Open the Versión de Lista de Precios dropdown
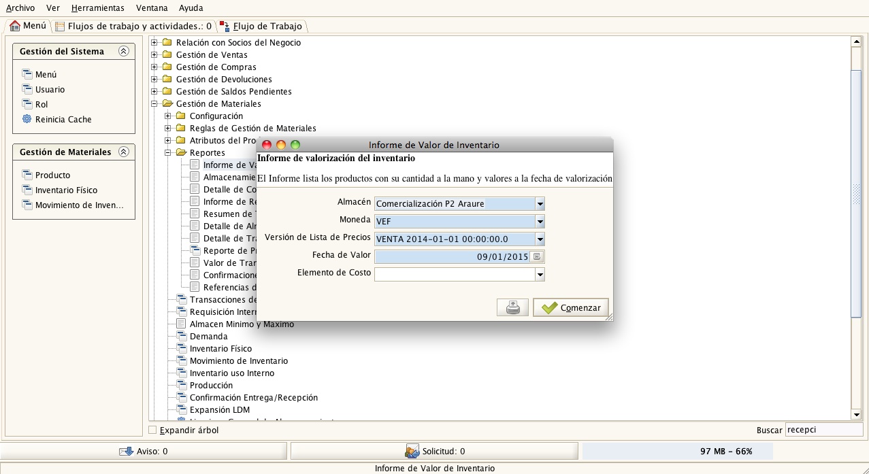The height and width of the screenshot is (474, 869). point(540,239)
